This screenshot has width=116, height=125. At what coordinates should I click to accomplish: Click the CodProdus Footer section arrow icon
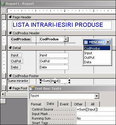[10, 76]
